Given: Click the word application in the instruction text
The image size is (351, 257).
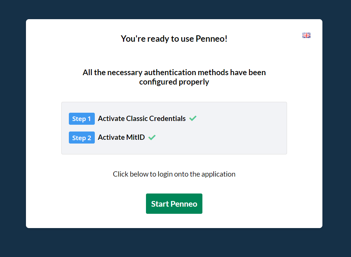Looking at the screenshot, I should click(219, 174).
